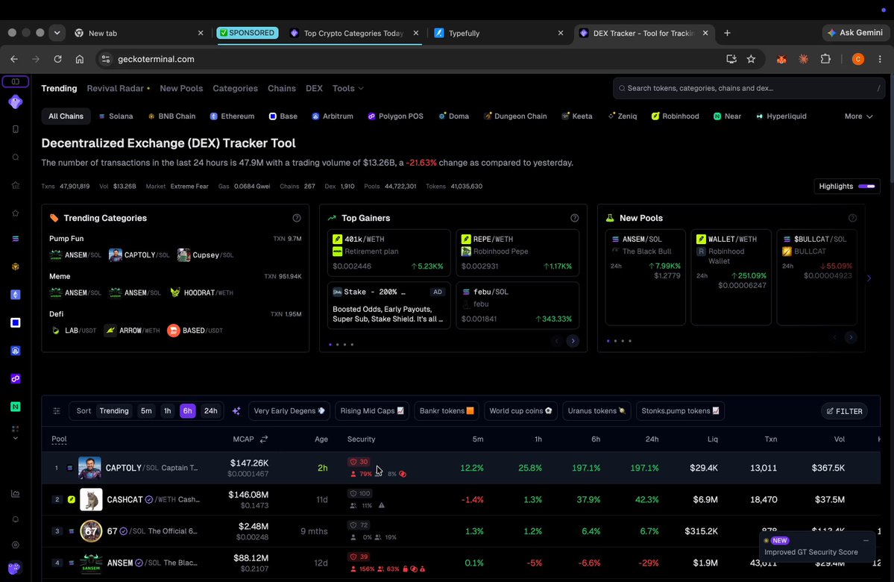Open the New Pools help icon

tap(852, 218)
